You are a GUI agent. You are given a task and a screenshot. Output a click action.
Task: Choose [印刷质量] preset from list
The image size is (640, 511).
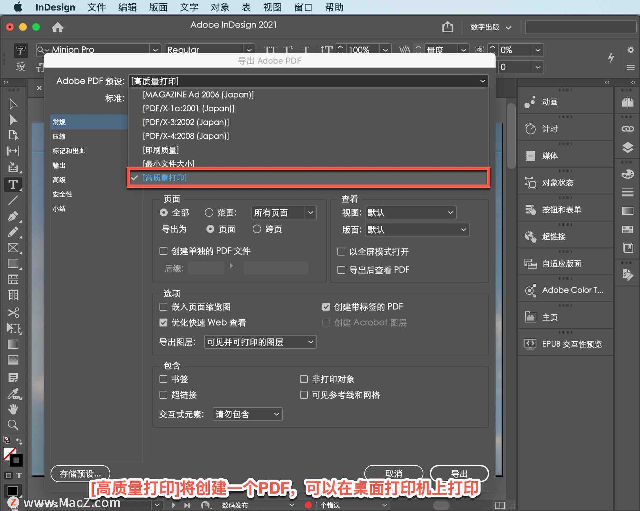coord(161,150)
